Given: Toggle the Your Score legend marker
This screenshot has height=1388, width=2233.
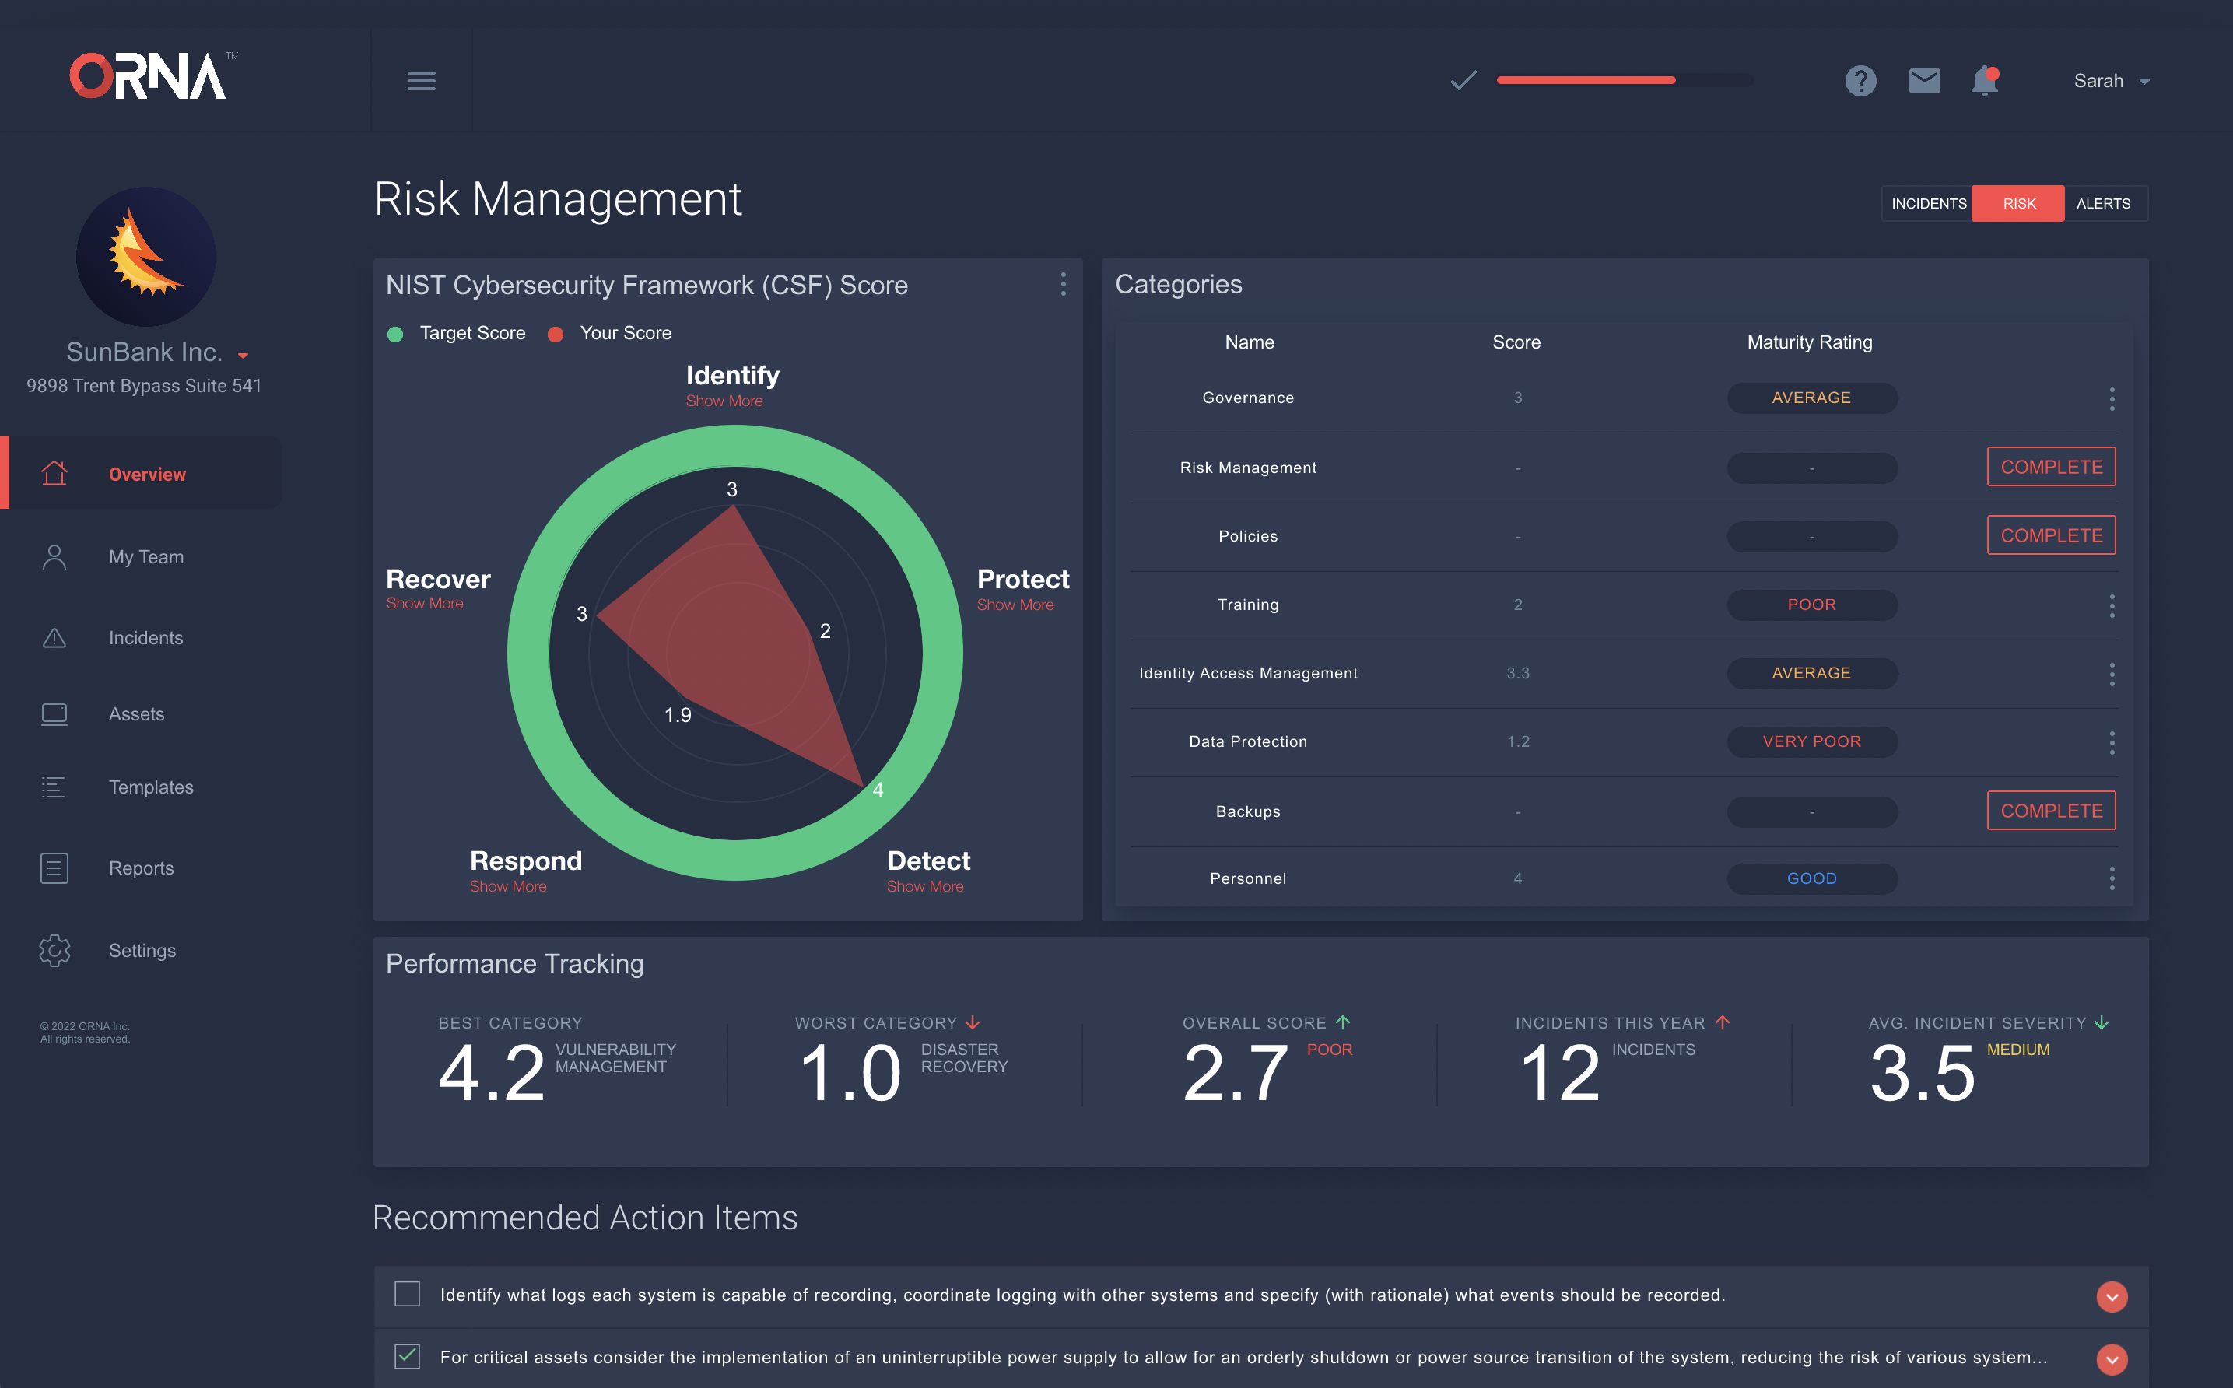Looking at the screenshot, I should point(556,334).
